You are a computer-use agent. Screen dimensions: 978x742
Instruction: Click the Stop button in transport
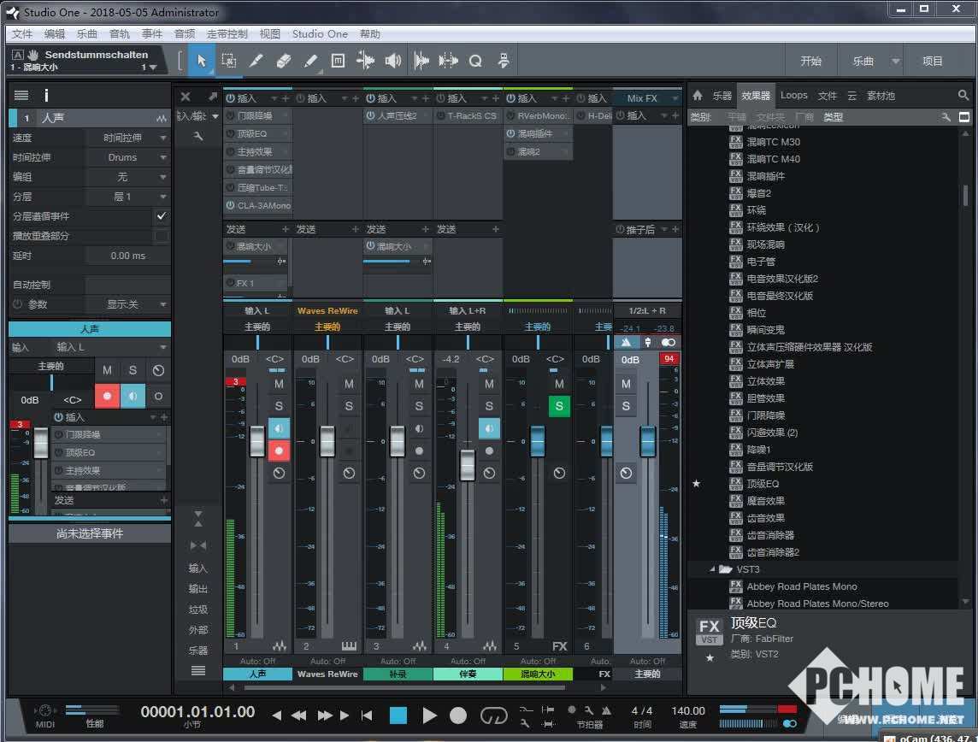pos(398,715)
